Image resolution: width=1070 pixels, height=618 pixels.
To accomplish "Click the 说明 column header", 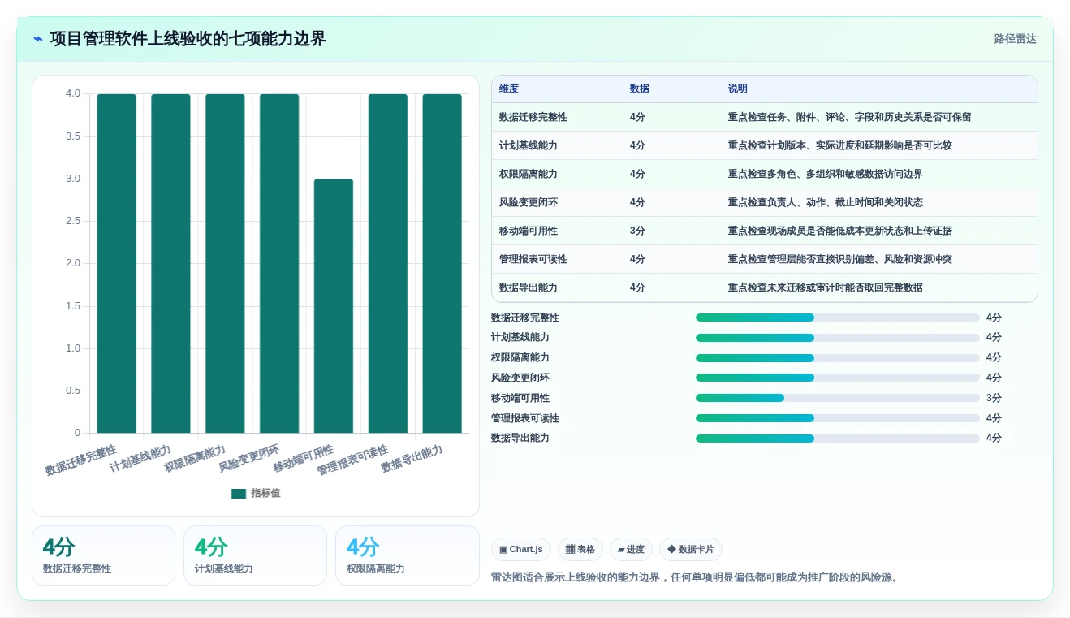I will (x=738, y=89).
